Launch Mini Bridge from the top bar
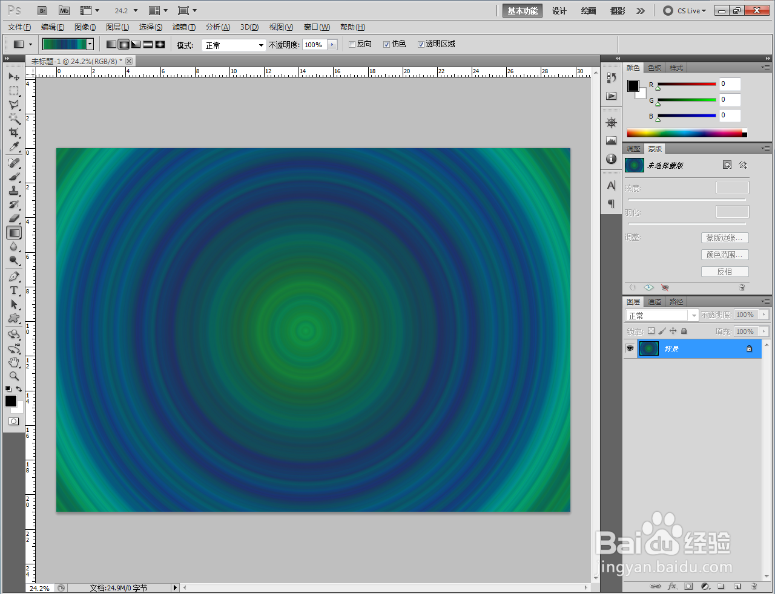Screen dimensions: 775x594 pyautogui.click(x=64, y=11)
